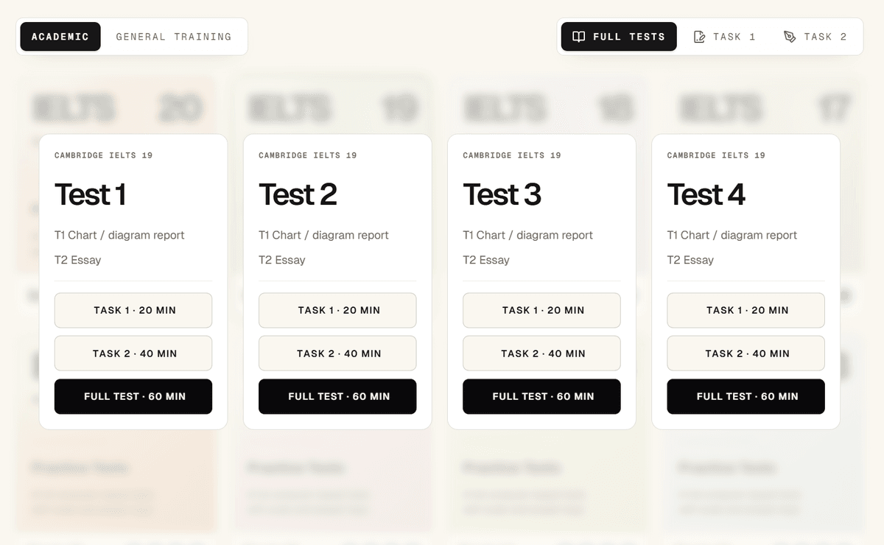Start Task 2 · 40 min for Test 4
The height and width of the screenshot is (545, 884).
(x=746, y=354)
